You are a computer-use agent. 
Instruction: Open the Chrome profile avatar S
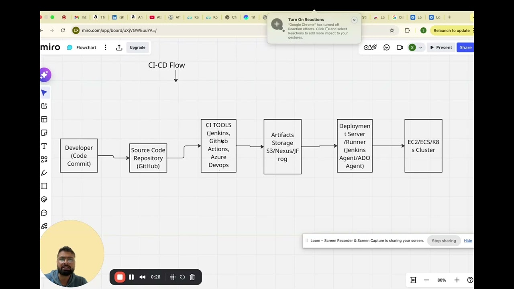coord(423,31)
